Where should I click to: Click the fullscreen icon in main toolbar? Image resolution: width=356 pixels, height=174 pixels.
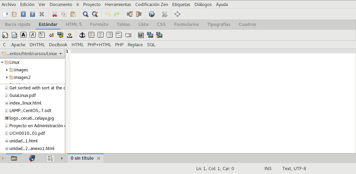pyautogui.click(x=177, y=14)
